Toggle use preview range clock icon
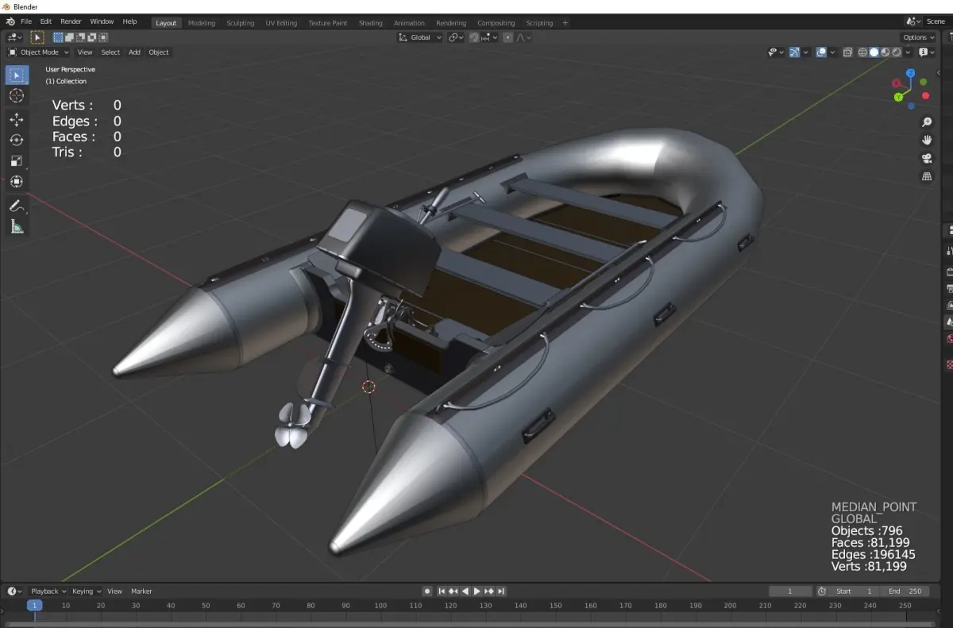 click(x=822, y=591)
